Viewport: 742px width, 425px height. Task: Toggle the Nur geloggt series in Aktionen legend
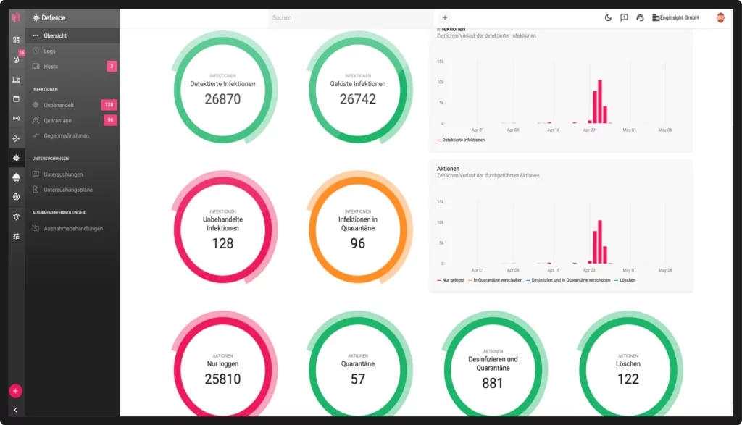[450, 279]
